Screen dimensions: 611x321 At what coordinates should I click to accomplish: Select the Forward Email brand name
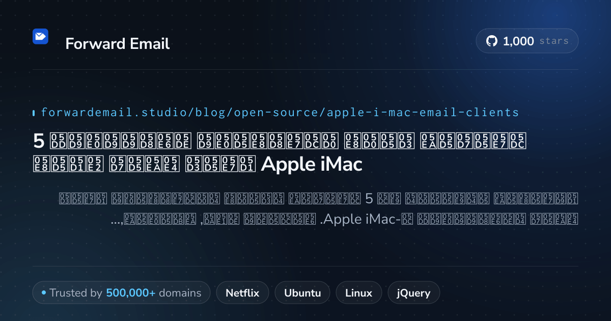coord(118,44)
